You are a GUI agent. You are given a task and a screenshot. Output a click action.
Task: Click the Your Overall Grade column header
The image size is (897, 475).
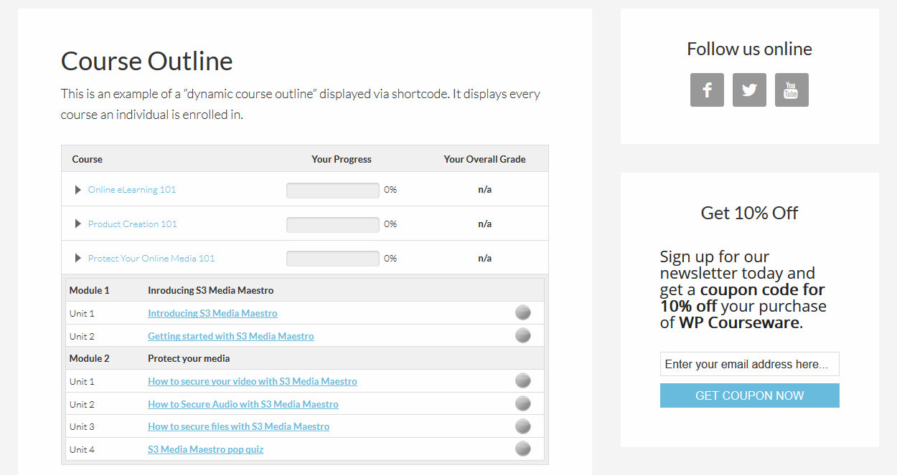coord(485,159)
